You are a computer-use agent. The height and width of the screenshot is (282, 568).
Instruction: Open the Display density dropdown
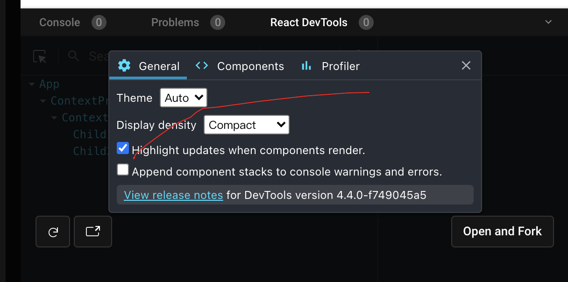pyautogui.click(x=247, y=125)
